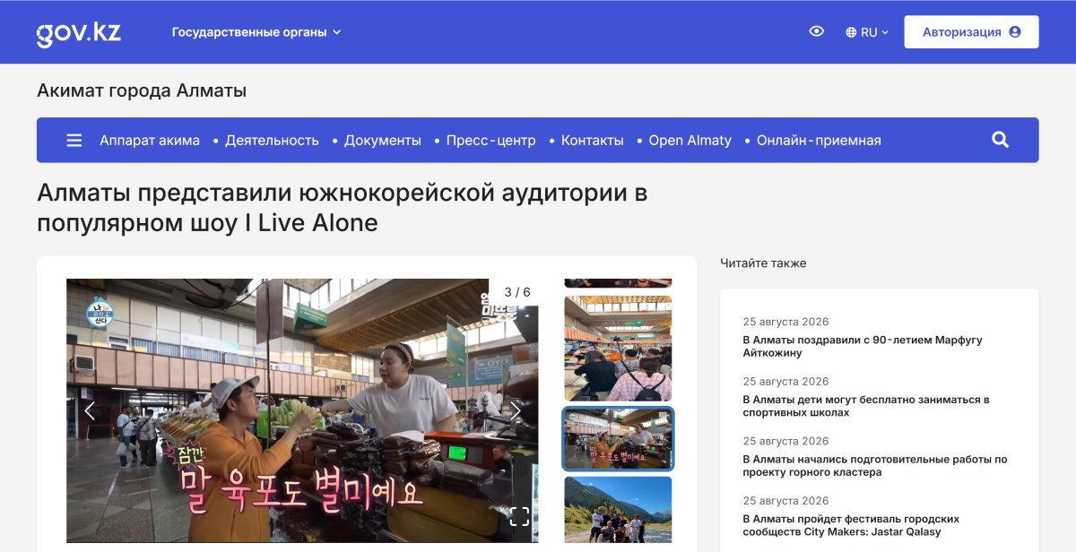Click the Акимат города Алматы title link

click(142, 91)
